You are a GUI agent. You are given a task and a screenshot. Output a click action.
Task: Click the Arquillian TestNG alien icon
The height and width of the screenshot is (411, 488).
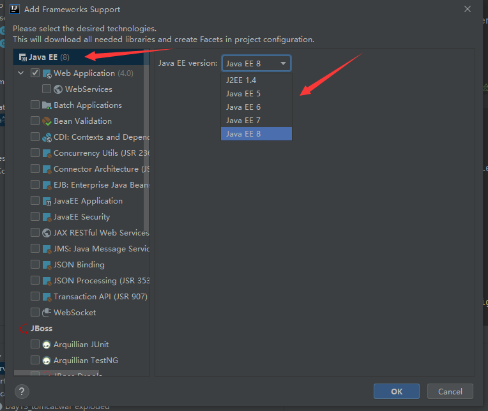point(47,361)
